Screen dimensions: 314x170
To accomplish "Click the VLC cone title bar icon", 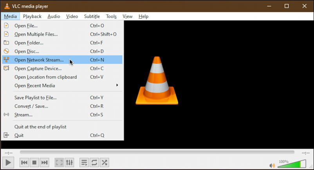I will (x=7, y=6).
